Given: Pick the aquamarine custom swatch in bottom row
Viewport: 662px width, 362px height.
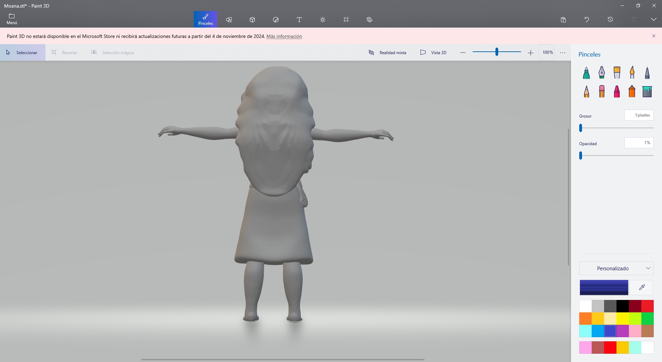Looking at the screenshot, I should click(x=635, y=348).
